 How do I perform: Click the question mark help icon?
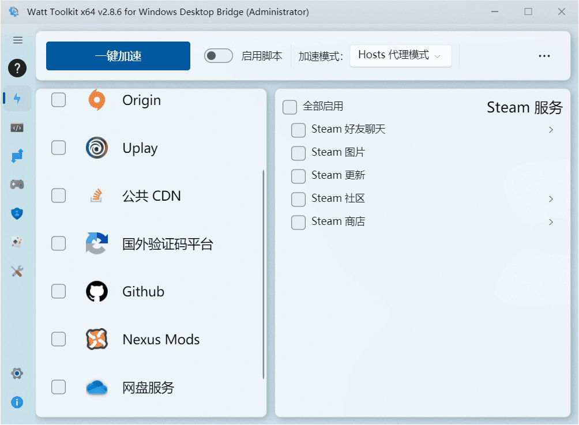pyautogui.click(x=17, y=68)
